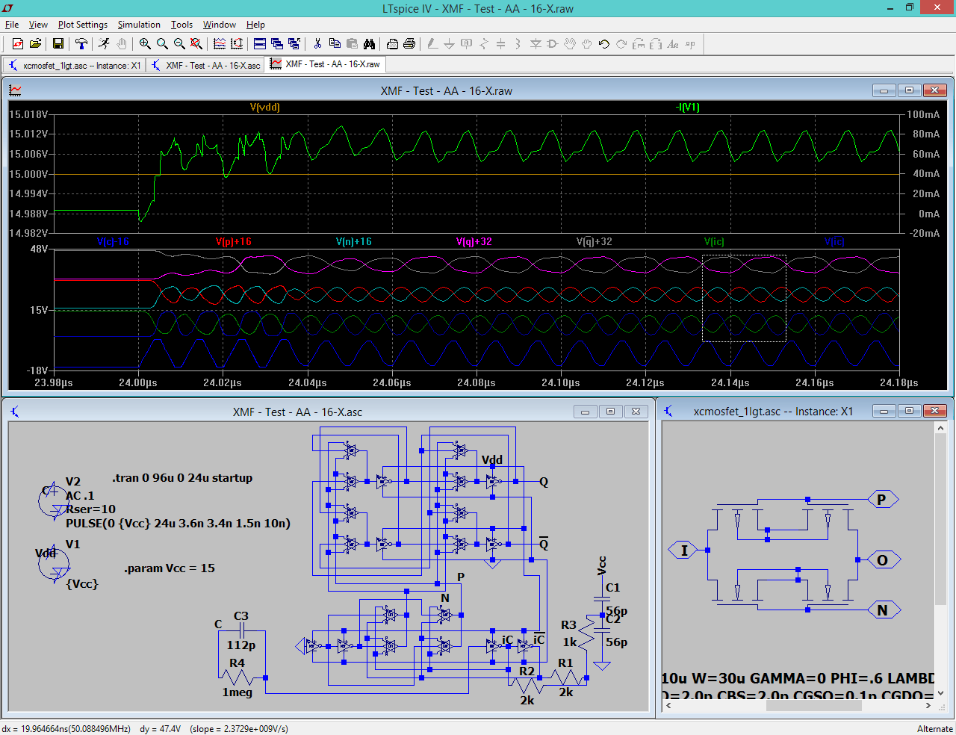Click the SPICE directive '.op' icon
Viewport: 956px width, 735px height.
690,44
